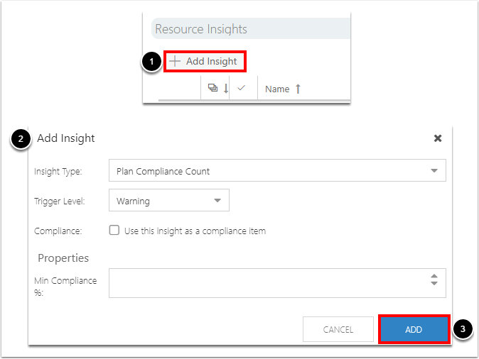
Task: Click the plus icon beside Add Insight
Action: [x=175, y=61]
